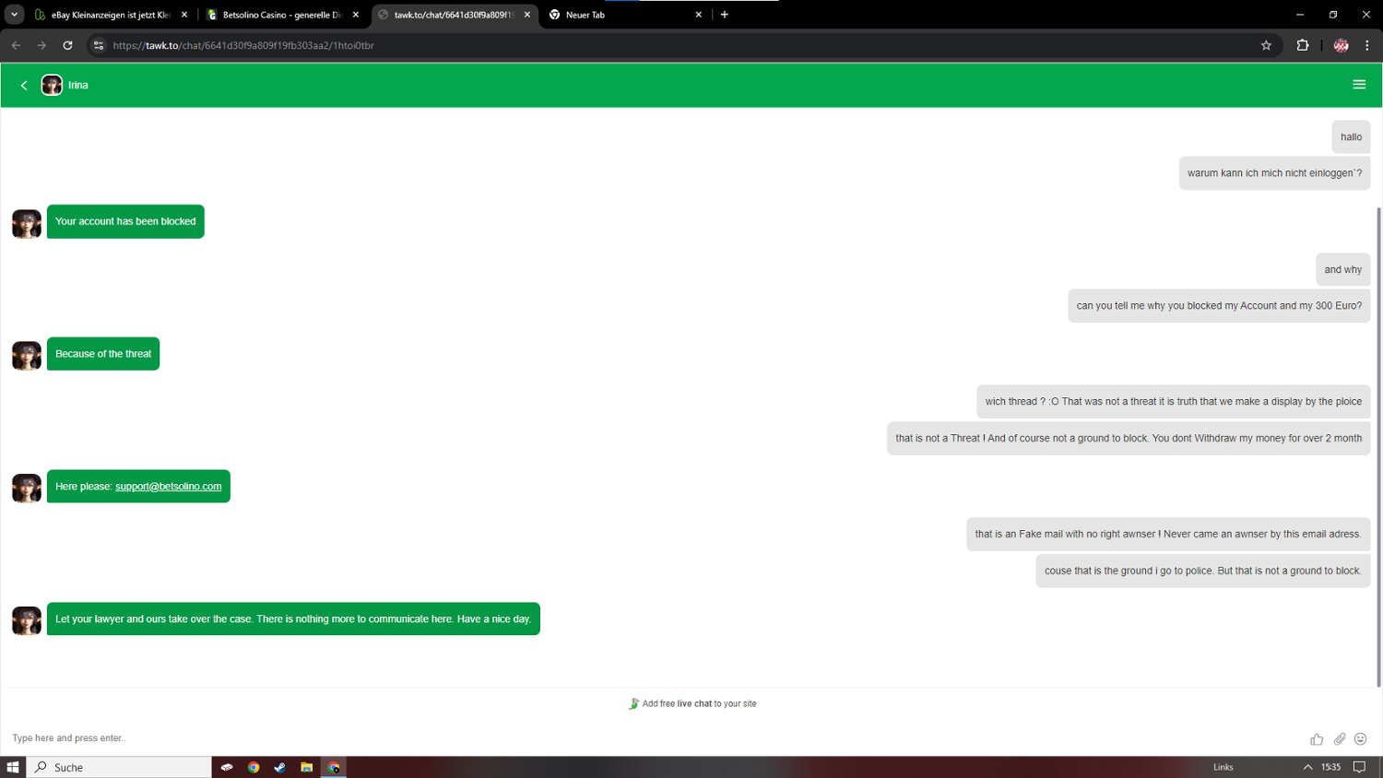Click the paperclip attach file icon

pos(1339,738)
